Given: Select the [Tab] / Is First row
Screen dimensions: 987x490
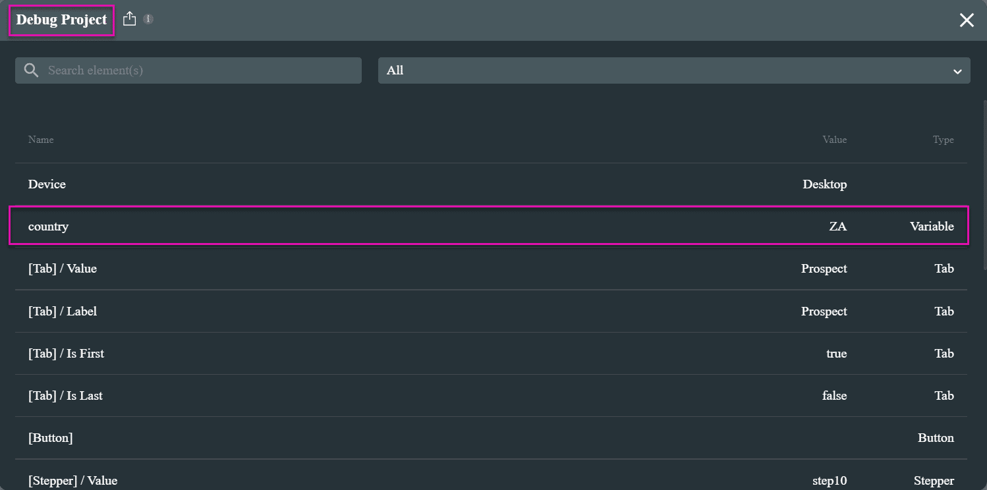Looking at the screenshot, I should (x=491, y=354).
